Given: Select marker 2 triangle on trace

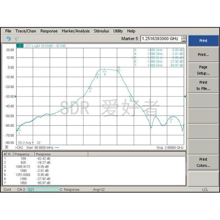Looking at the screenshot, I should click(90, 88).
